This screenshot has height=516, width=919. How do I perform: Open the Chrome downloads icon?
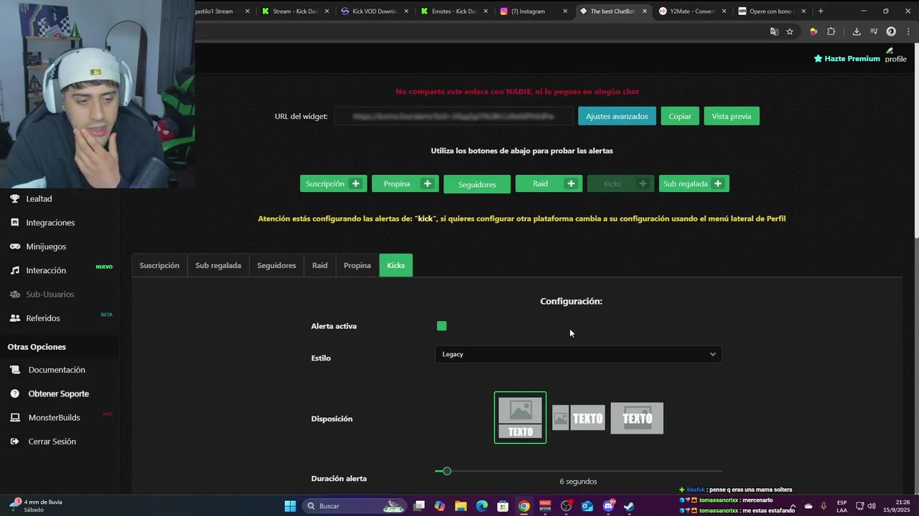[857, 32]
